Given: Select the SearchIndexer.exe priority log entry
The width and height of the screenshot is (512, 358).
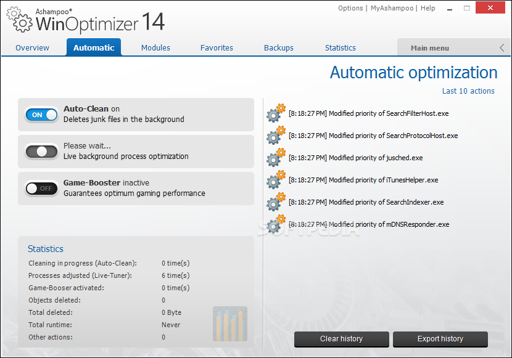Looking at the screenshot, I should point(366,202).
